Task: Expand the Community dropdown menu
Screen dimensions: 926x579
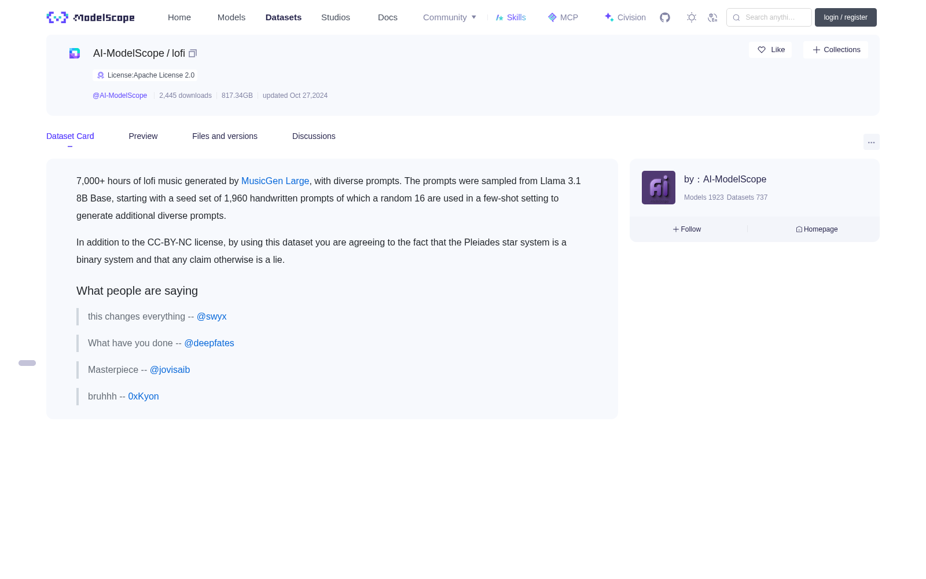Action: click(450, 17)
